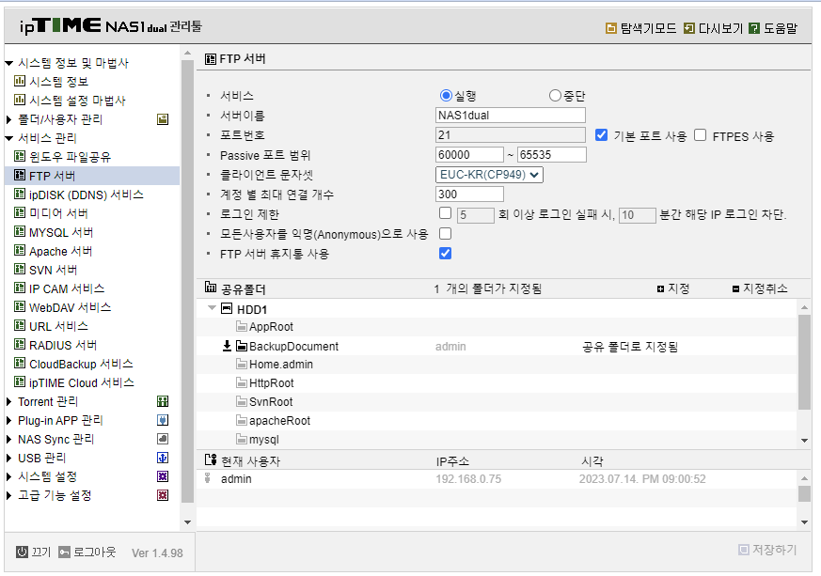Click the HDD1 drive icon
Viewport: 821px width, 576px height.
coord(227,308)
